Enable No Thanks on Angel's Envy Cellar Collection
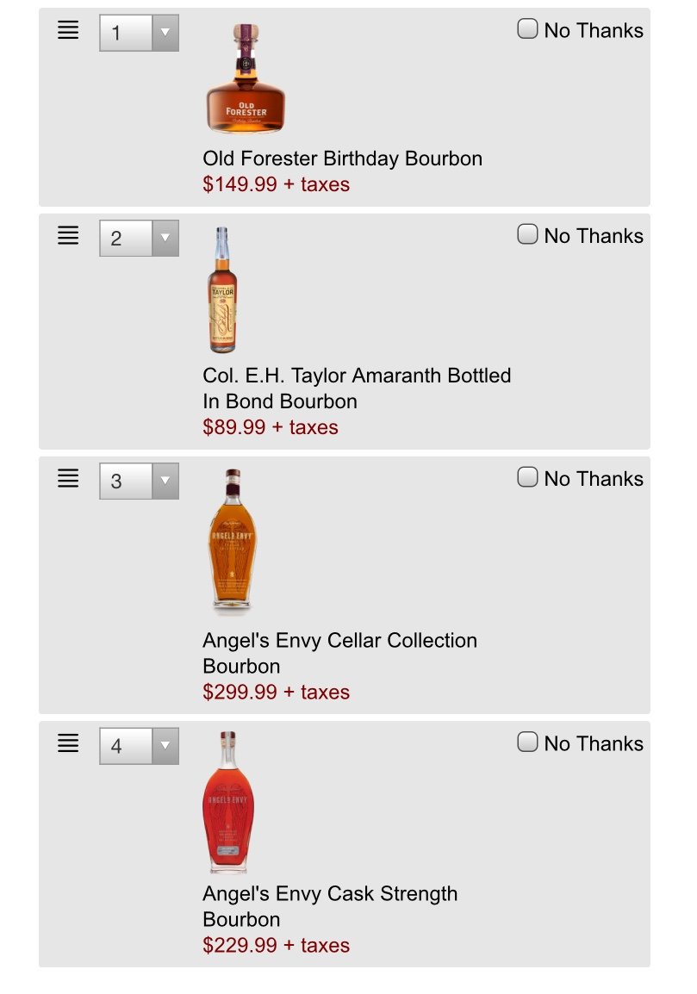 point(527,476)
